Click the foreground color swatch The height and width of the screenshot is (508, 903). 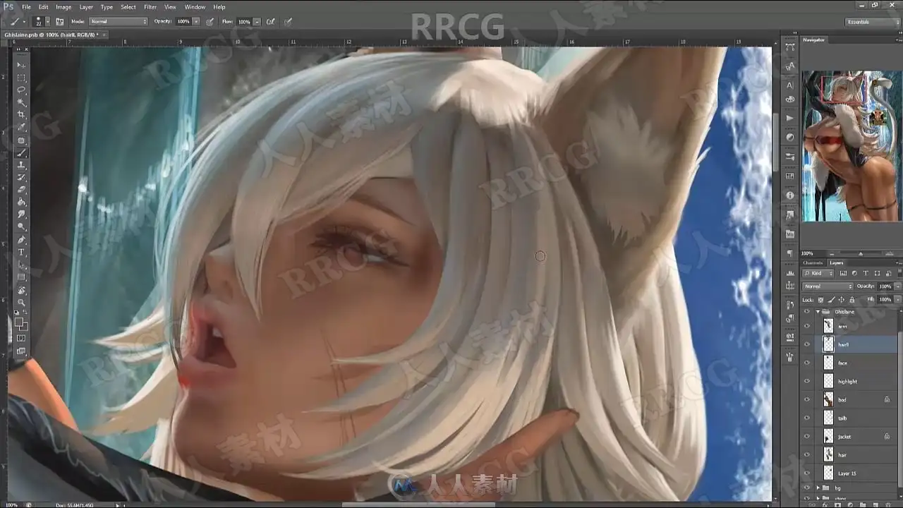point(20,322)
